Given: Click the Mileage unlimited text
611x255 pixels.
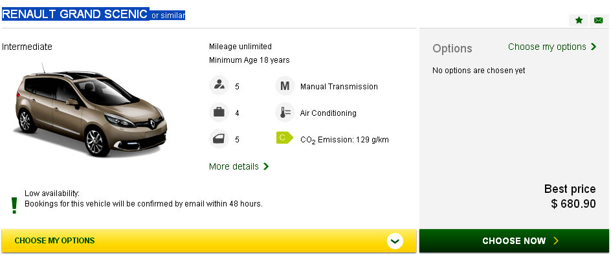Looking at the screenshot, I should (x=240, y=47).
